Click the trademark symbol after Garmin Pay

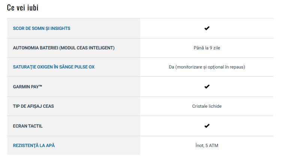tap(40, 86)
